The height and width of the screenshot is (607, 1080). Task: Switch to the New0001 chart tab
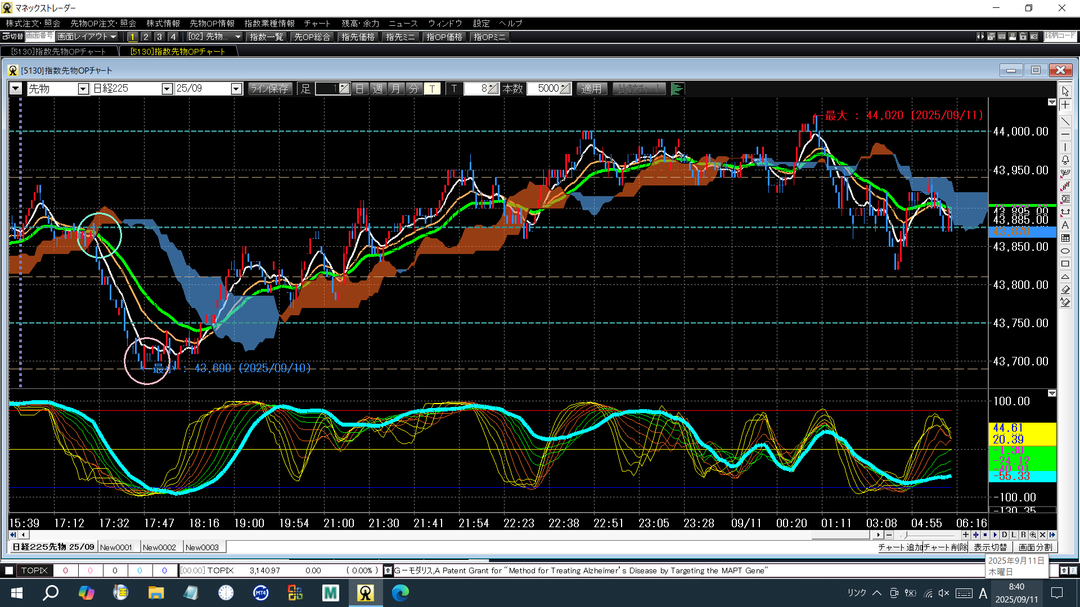116,547
